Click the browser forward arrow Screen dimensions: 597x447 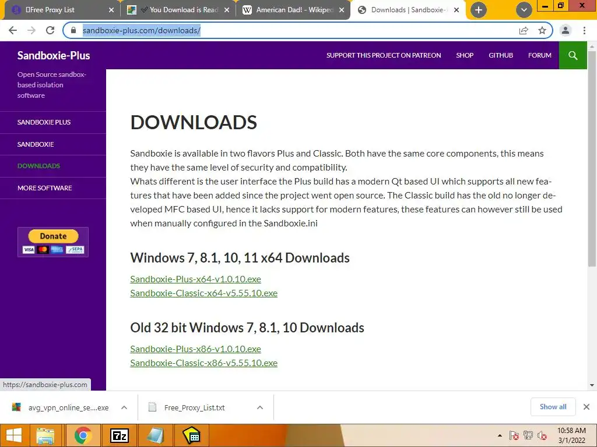[x=31, y=30]
